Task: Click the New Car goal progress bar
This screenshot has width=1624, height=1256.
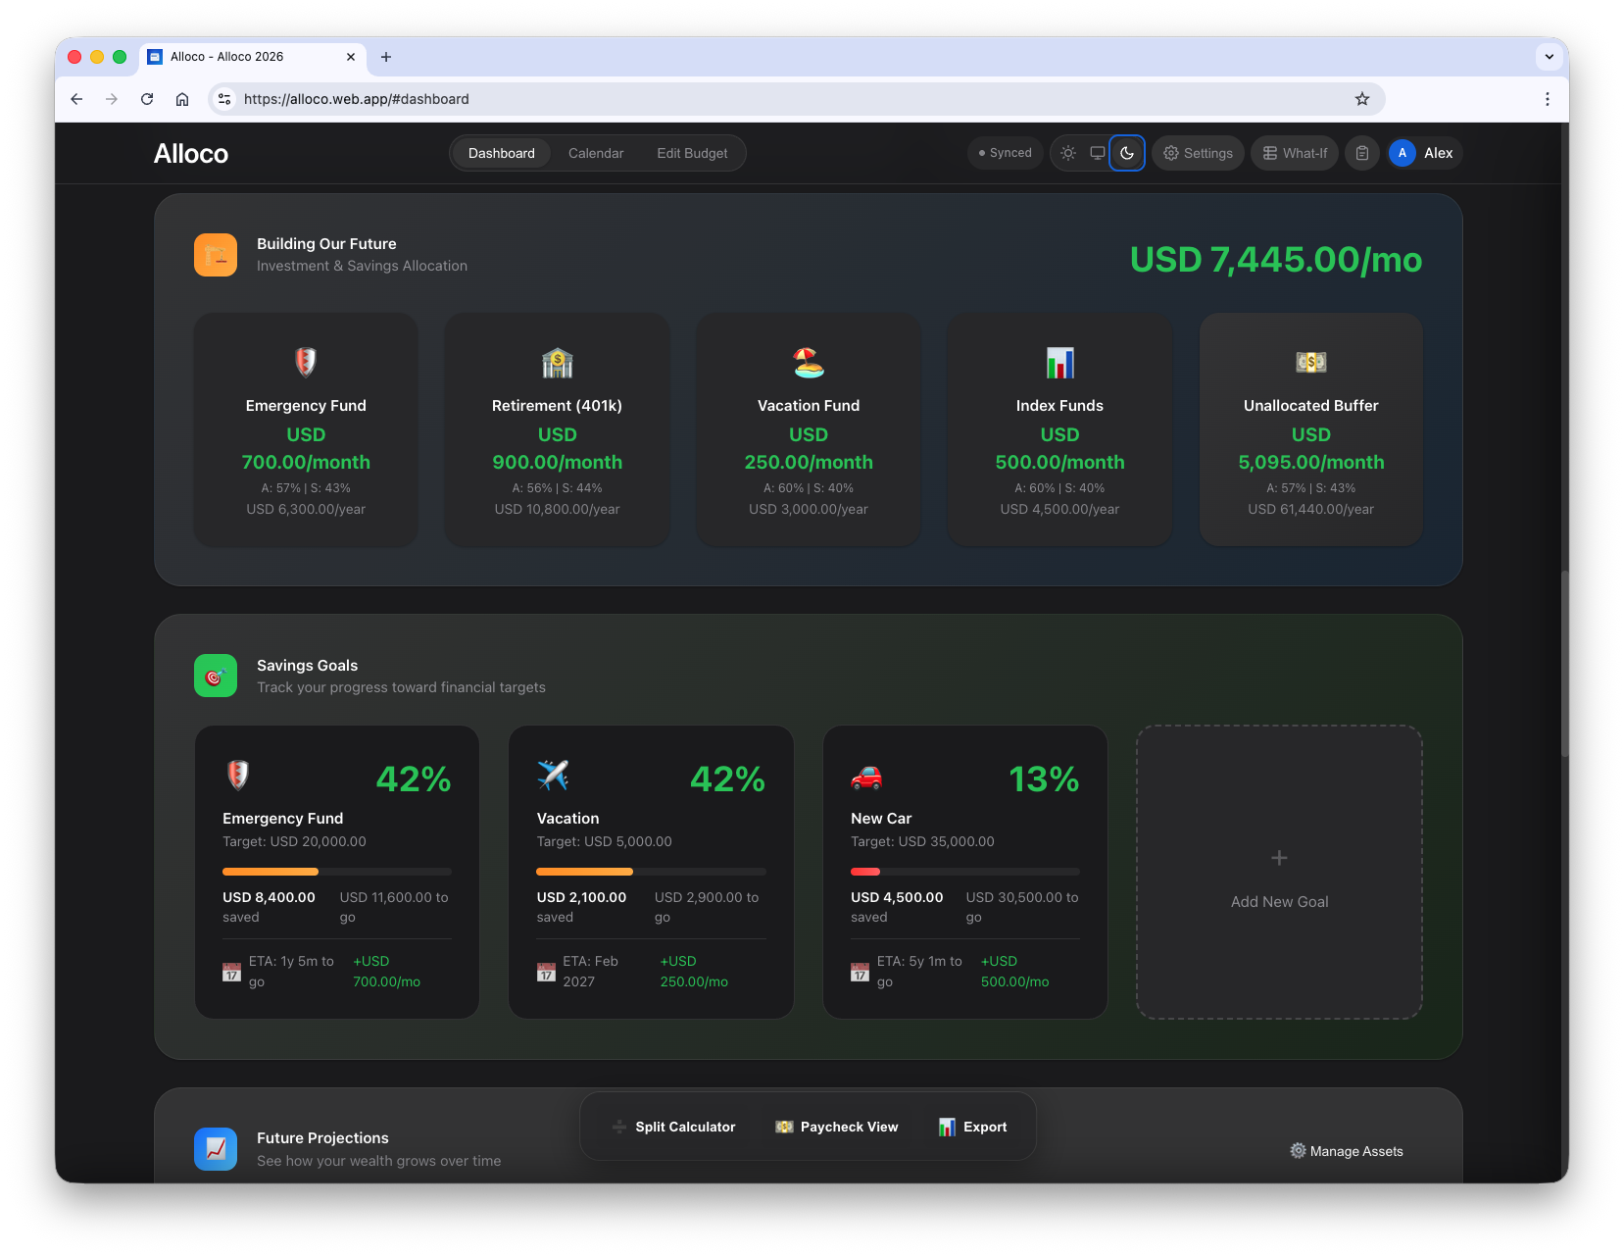Action: pyautogui.click(x=964, y=871)
